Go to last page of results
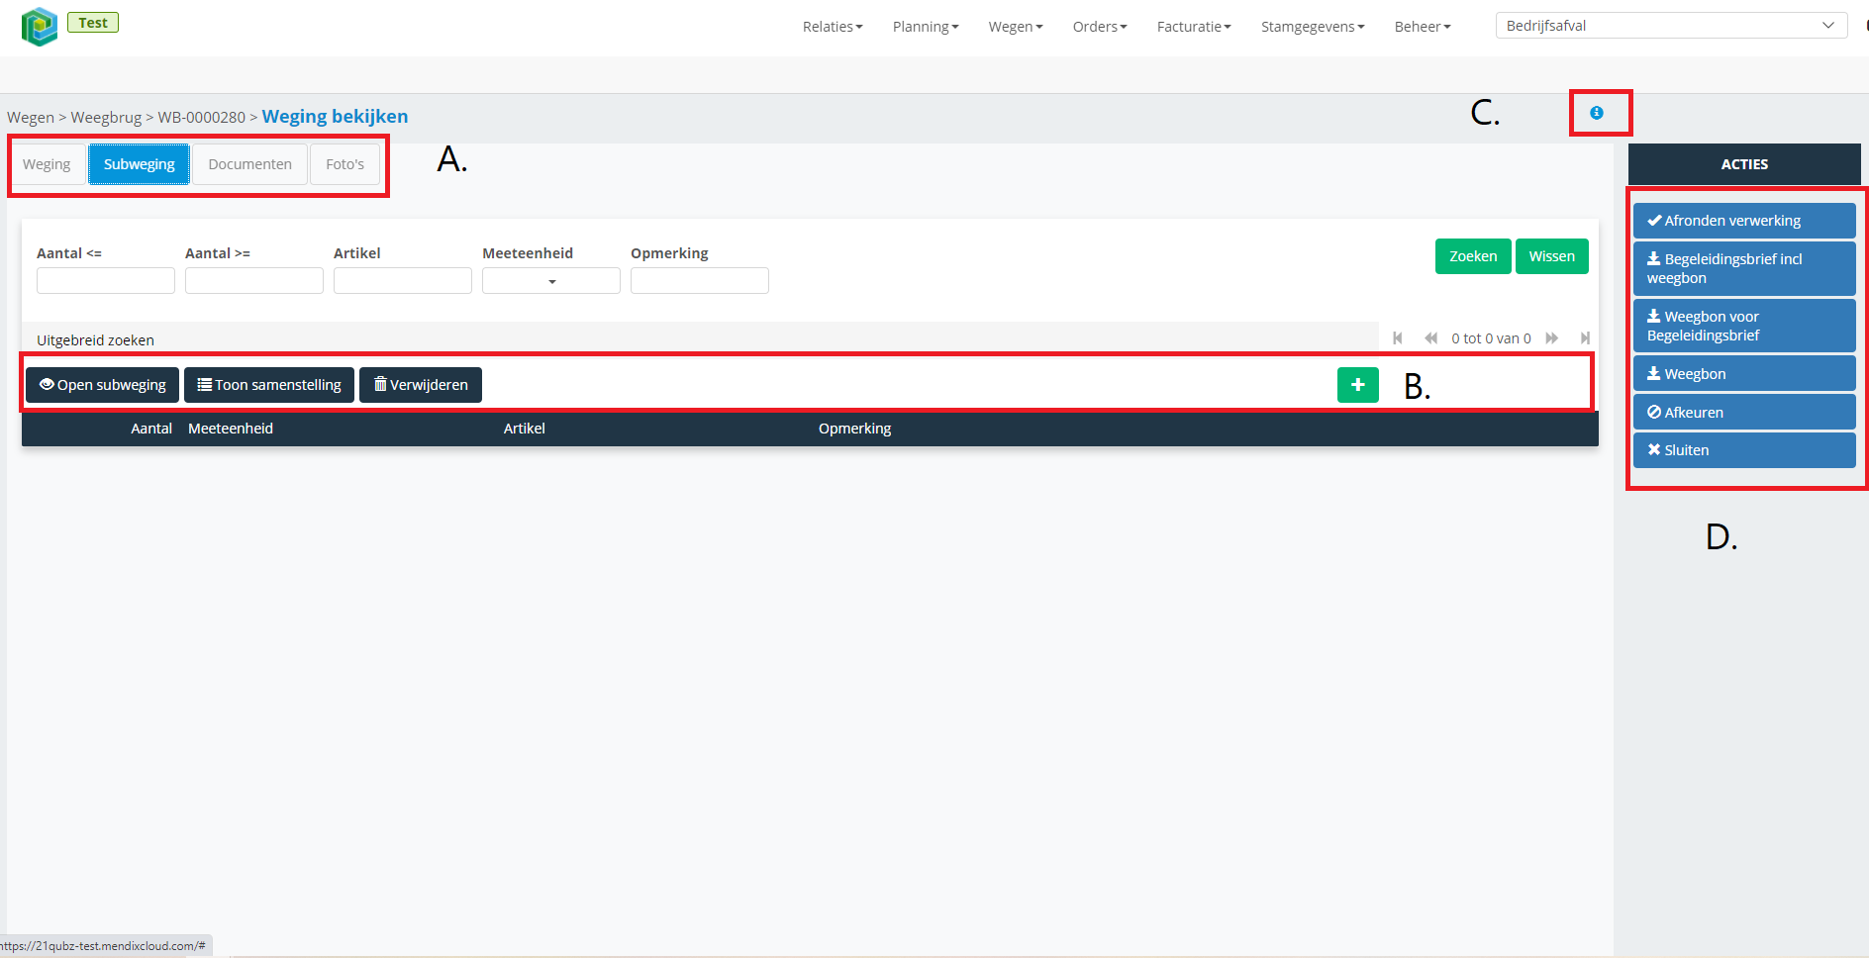The image size is (1869, 958). click(1585, 338)
